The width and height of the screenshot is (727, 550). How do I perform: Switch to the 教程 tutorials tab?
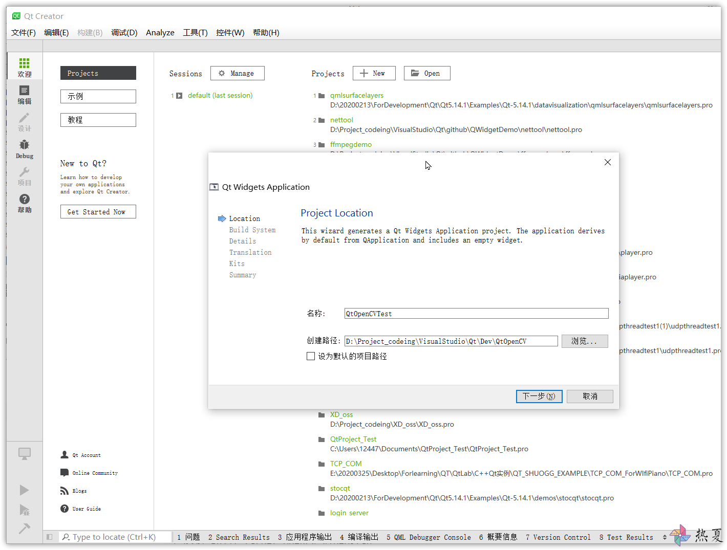click(x=98, y=120)
